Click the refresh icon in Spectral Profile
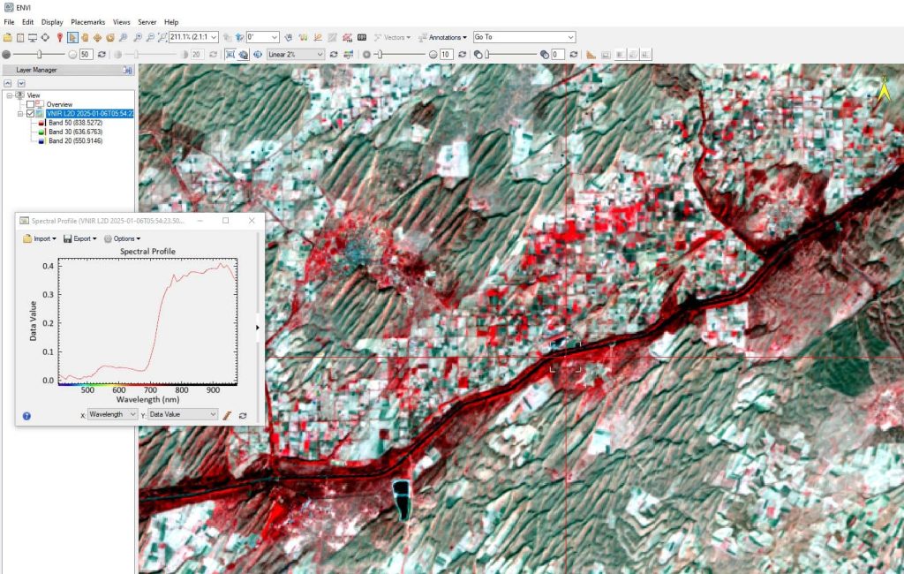 pos(243,415)
